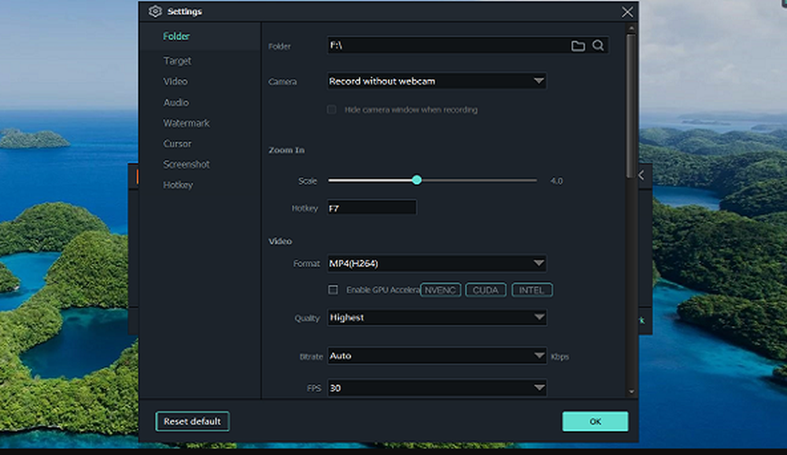Click the Zoom In Hotkey input field

pos(371,208)
